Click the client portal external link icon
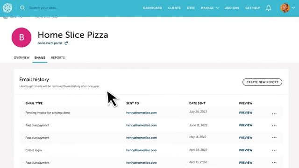The height and width of the screenshot is (168, 299). coord(66,43)
